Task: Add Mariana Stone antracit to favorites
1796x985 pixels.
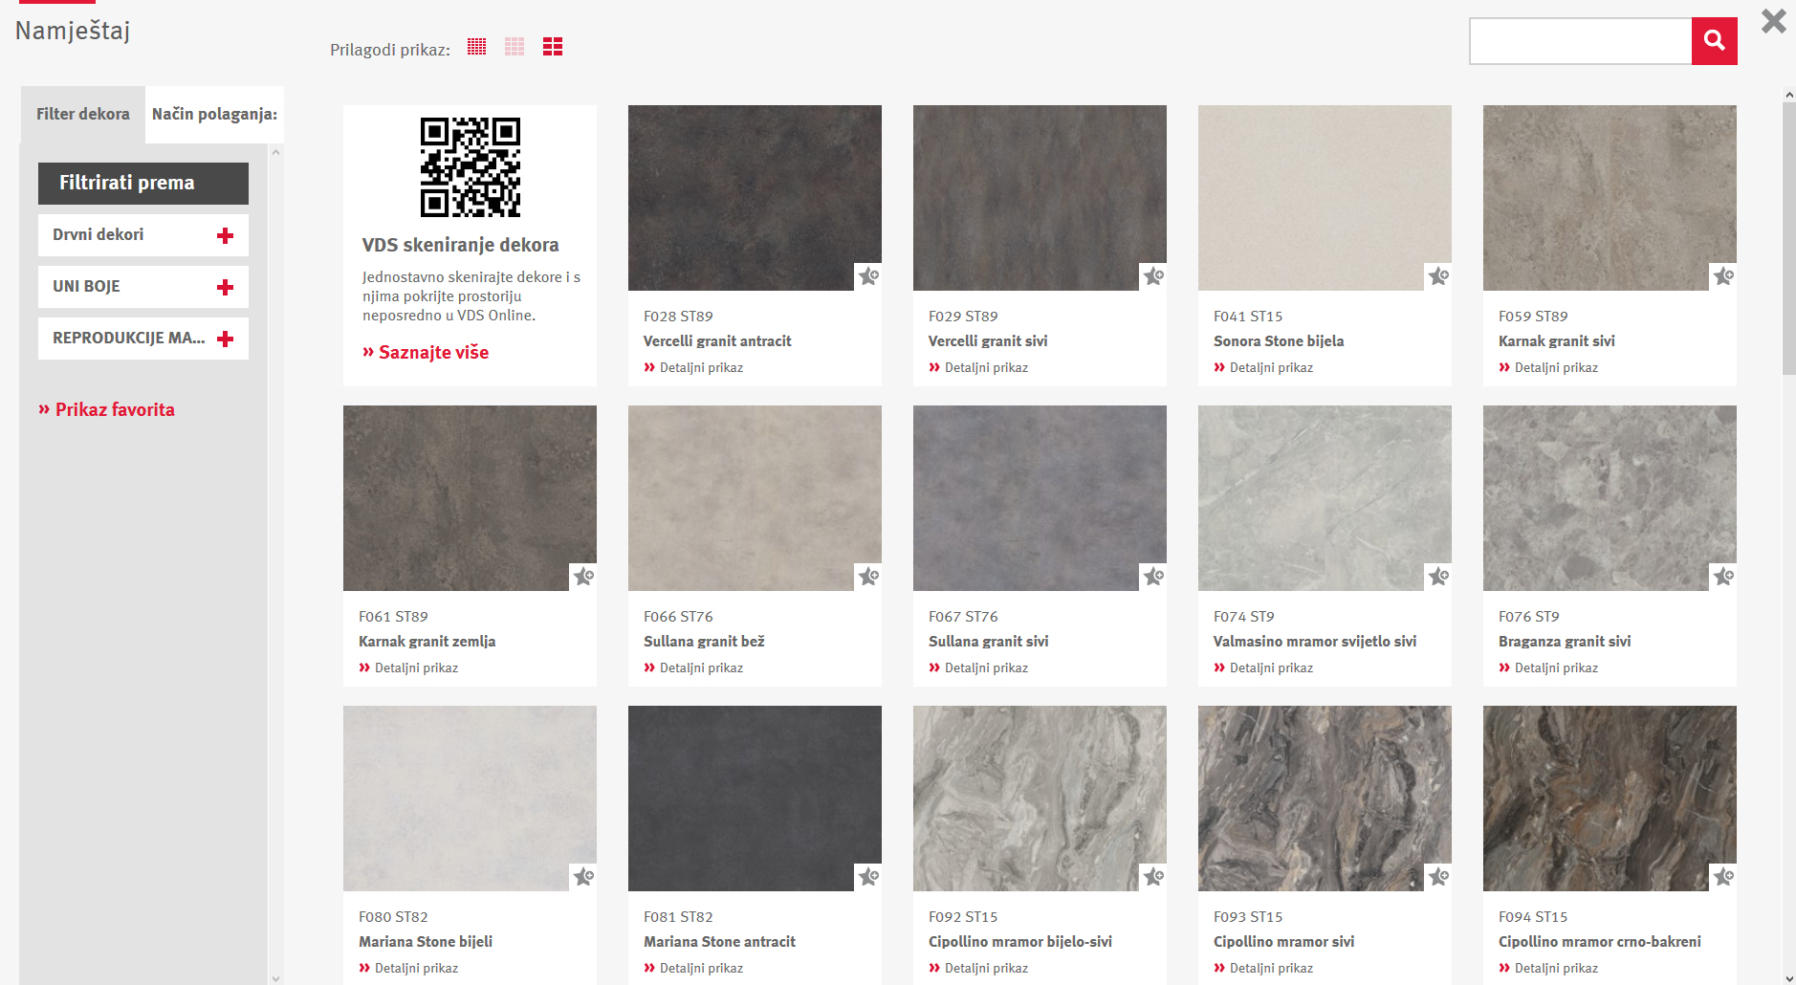Action: click(867, 877)
